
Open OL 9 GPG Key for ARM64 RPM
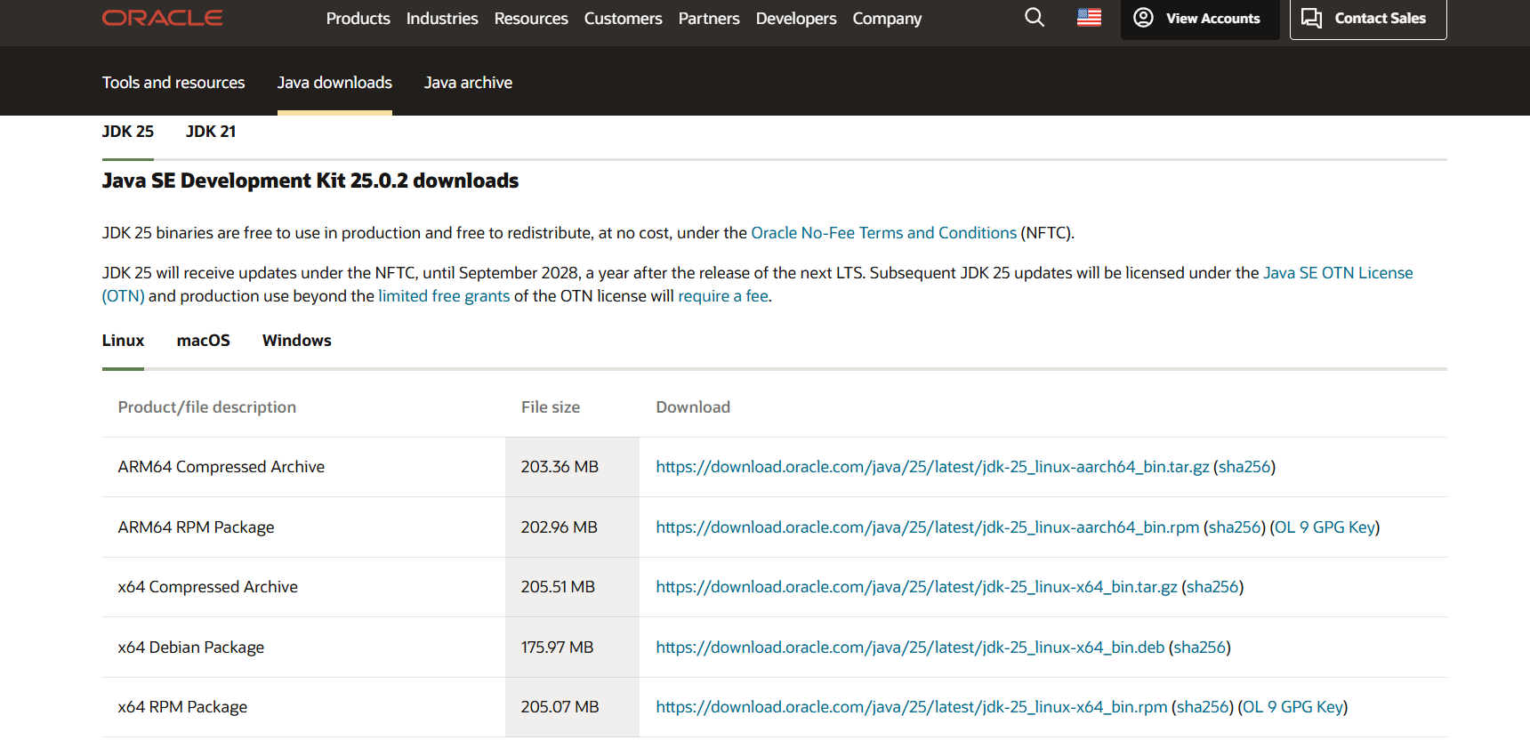1325,527
